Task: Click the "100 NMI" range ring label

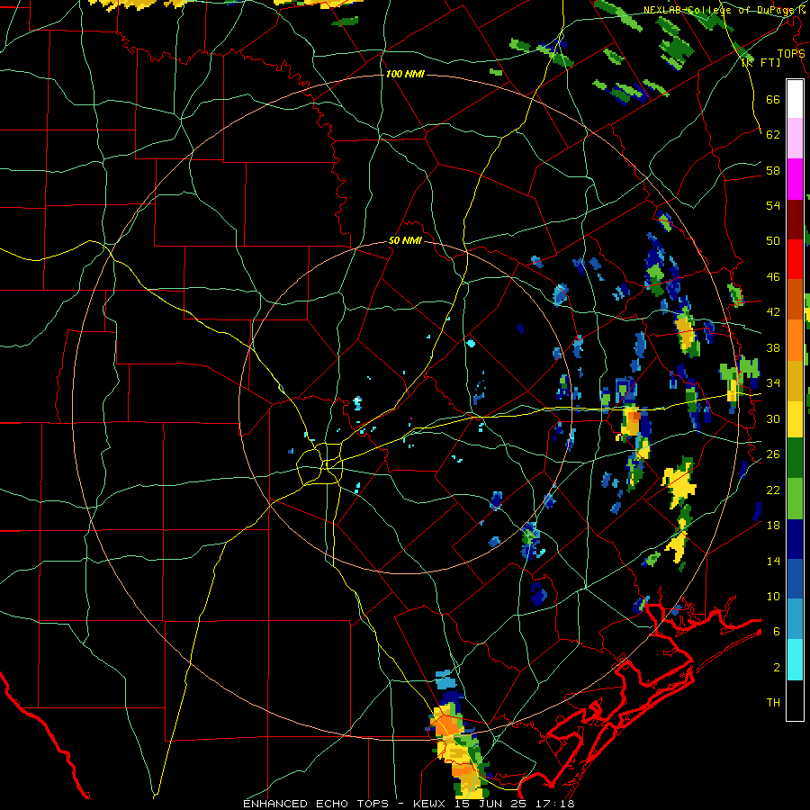Action: click(405, 74)
